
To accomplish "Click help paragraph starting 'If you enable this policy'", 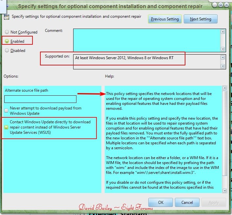I will (162, 133).
